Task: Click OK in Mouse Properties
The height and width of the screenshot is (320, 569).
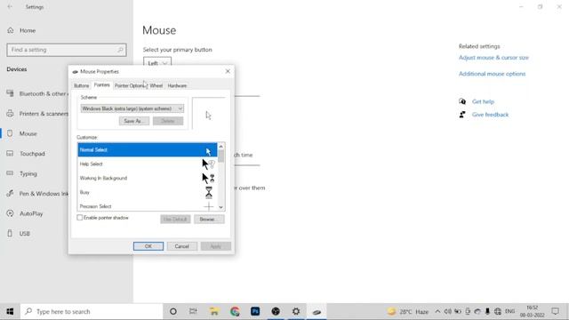Action: point(148,246)
